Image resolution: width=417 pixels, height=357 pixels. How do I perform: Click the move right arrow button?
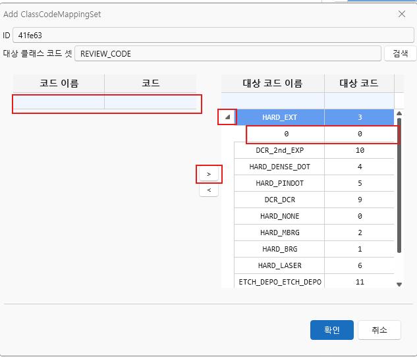209,174
